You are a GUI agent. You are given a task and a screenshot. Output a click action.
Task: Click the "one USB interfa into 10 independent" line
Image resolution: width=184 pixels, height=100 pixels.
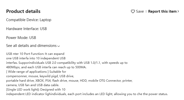coord(36,58)
